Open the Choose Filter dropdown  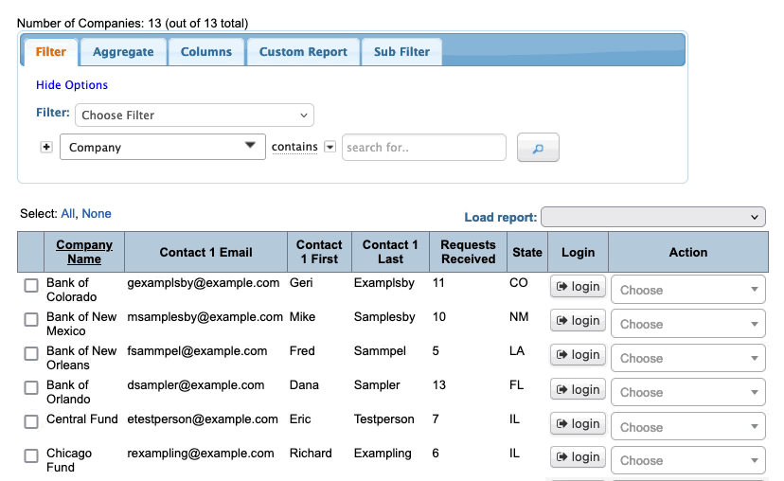[194, 116]
